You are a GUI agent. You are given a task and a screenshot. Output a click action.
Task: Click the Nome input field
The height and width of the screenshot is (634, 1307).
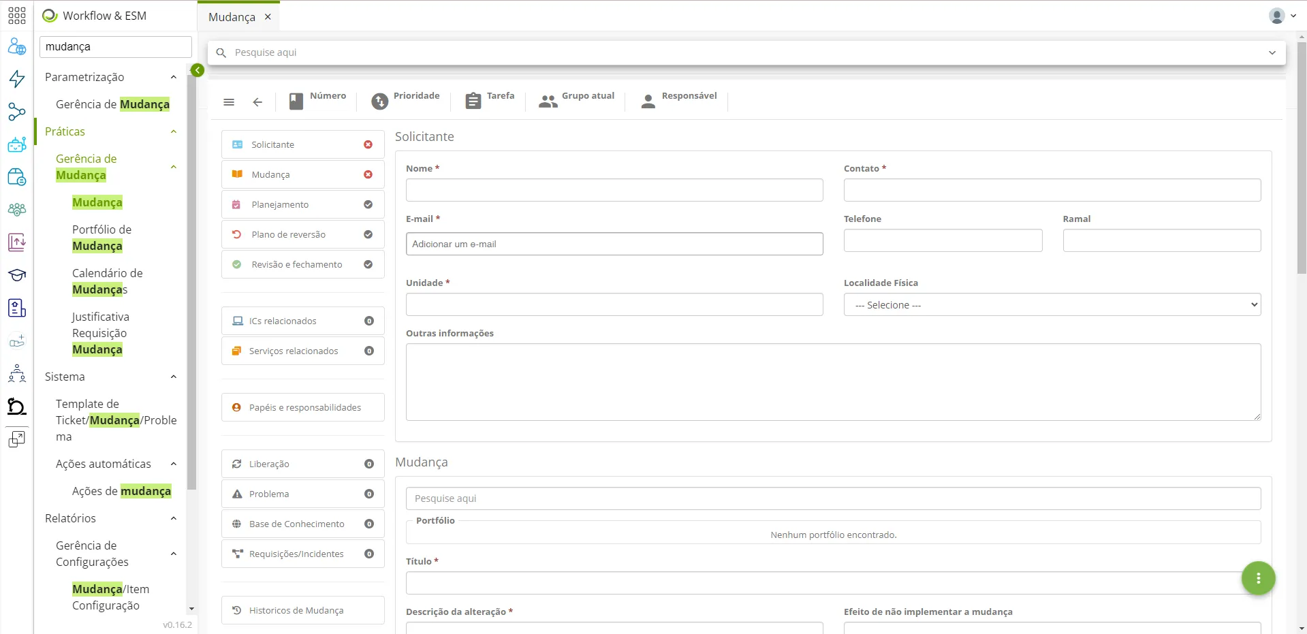(x=614, y=190)
